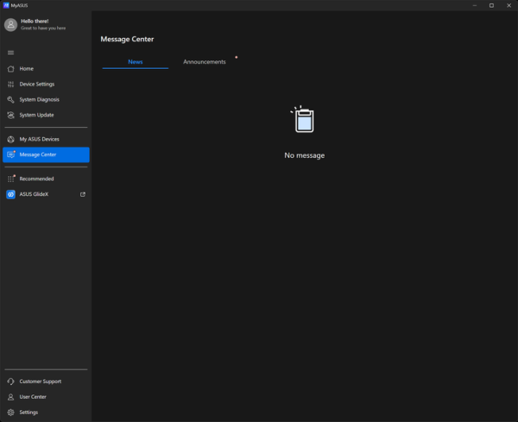Click the user profile avatar
This screenshot has height=422, width=518.
click(10, 25)
